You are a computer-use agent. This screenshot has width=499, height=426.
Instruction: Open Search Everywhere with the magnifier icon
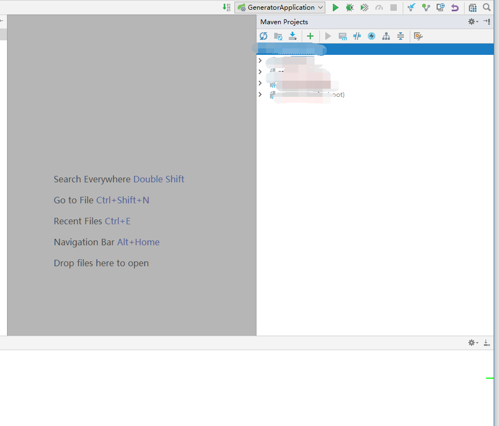coord(487,7)
